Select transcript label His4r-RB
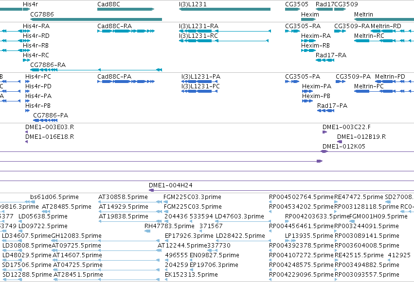 [x=36, y=46]
